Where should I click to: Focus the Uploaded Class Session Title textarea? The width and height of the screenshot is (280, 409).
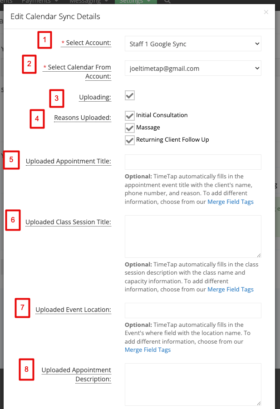(x=193, y=237)
